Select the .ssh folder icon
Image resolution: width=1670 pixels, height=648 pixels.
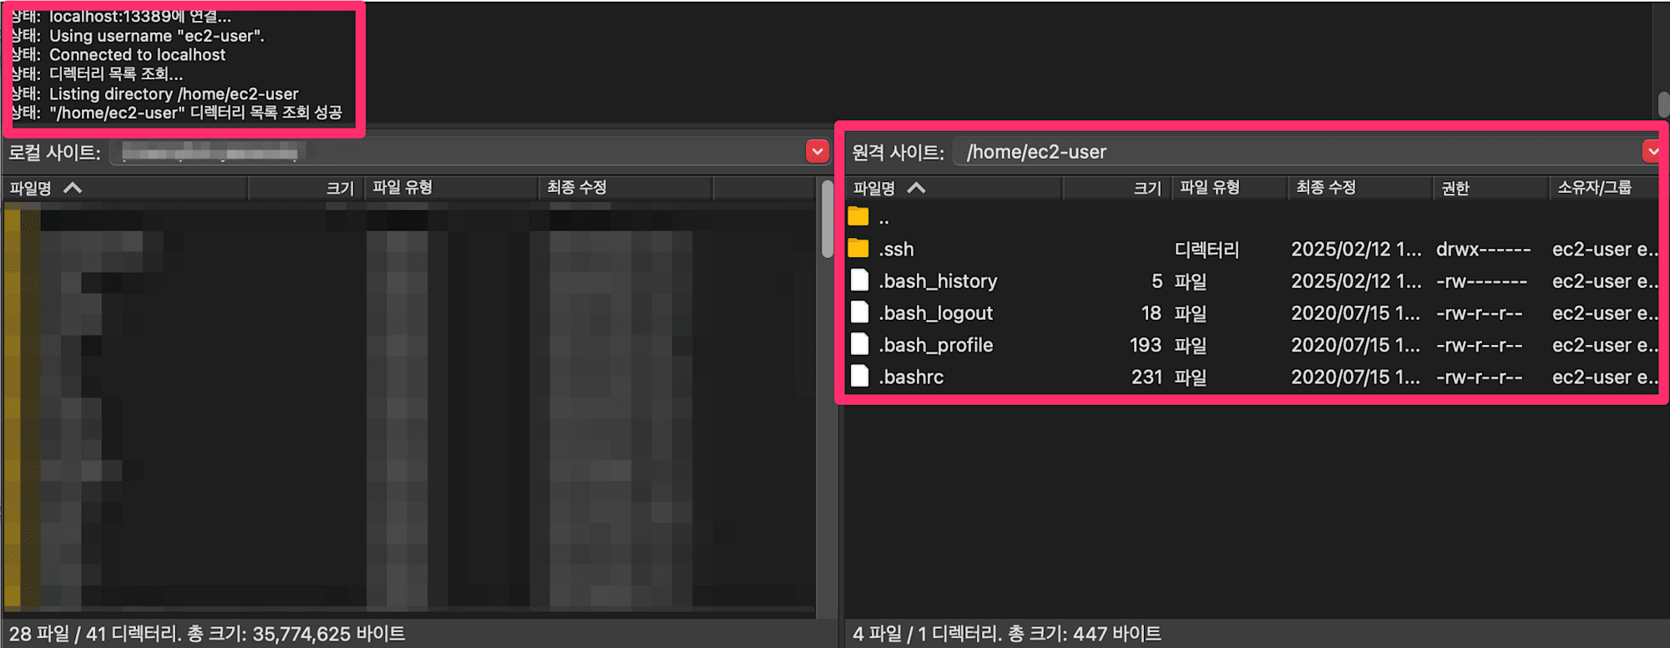point(858,249)
